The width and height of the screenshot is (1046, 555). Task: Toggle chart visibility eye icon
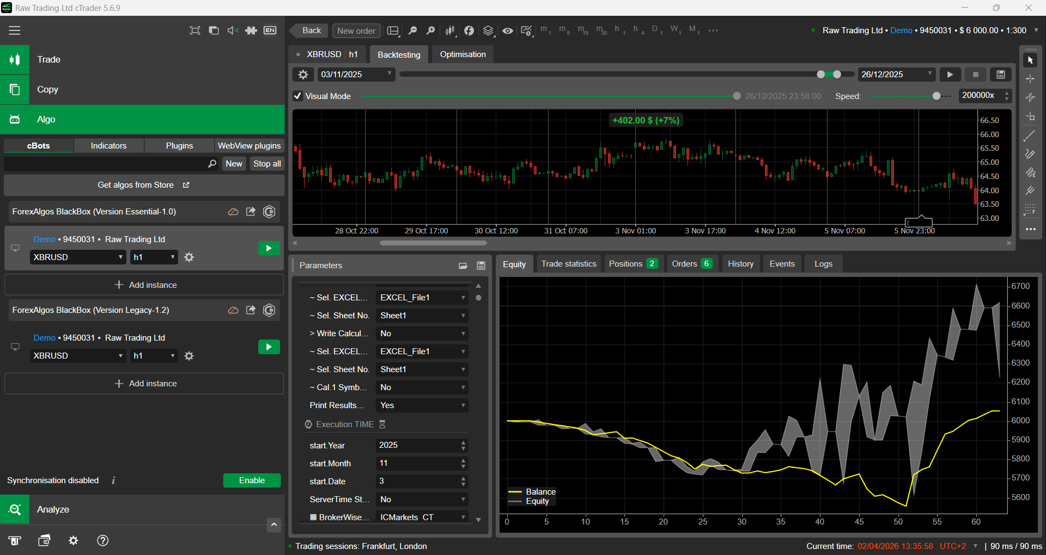507,30
